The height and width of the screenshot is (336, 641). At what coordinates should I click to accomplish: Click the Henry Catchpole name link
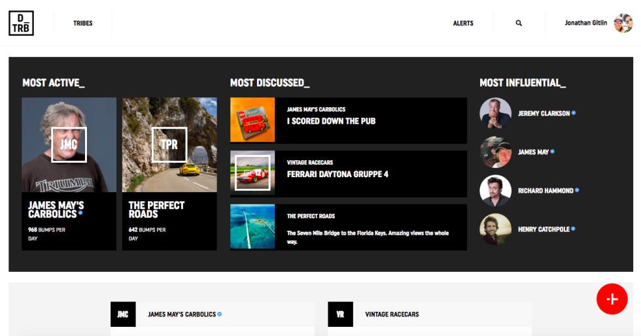pos(544,229)
